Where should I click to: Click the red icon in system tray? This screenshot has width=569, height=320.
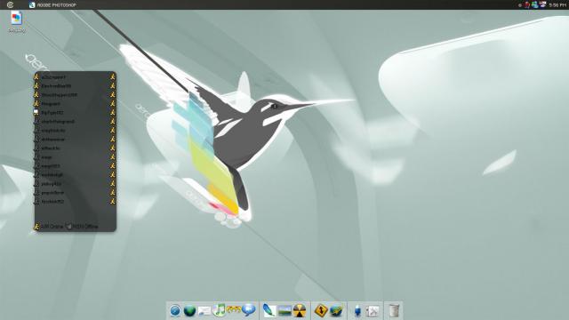(x=527, y=4)
